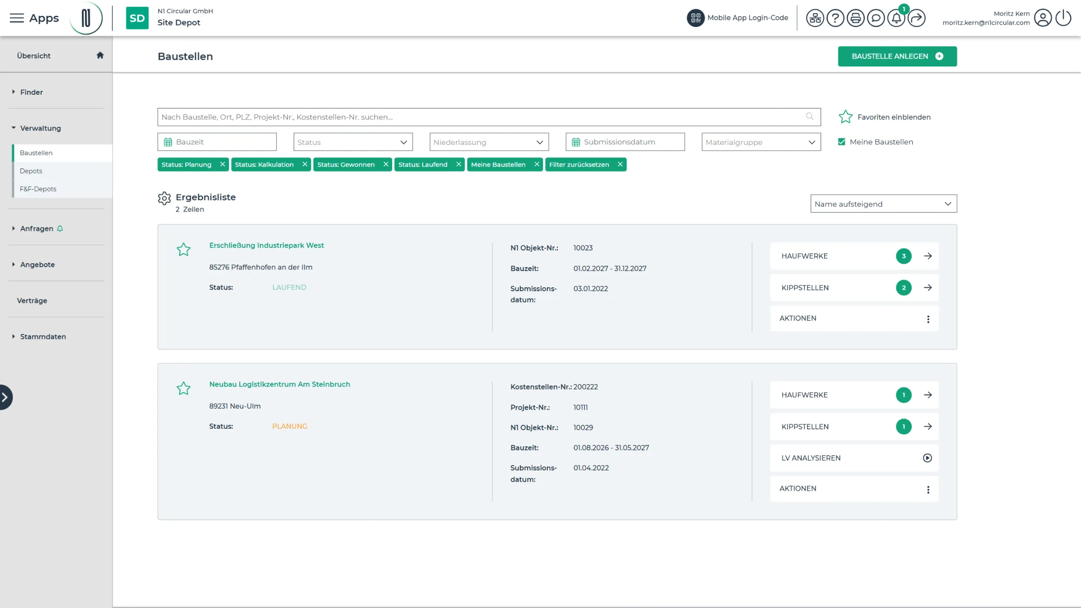The height and width of the screenshot is (608, 1081).
Task: Open the Name aufsteigend sort dropdown
Action: click(883, 204)
